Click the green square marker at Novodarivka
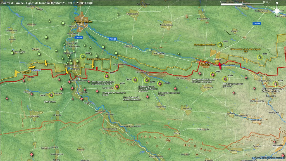The height and width of the screenshot is (161, 286). click(x=12, y=53)
